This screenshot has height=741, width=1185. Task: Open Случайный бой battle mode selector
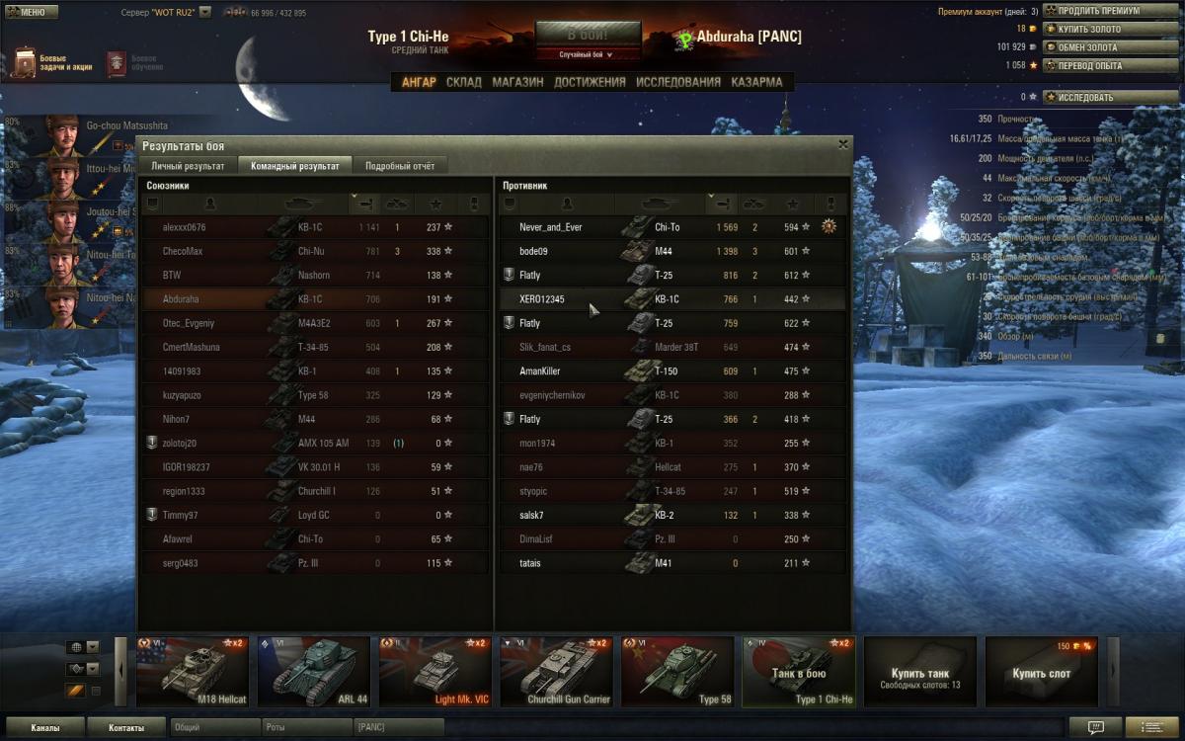point(587,54)
